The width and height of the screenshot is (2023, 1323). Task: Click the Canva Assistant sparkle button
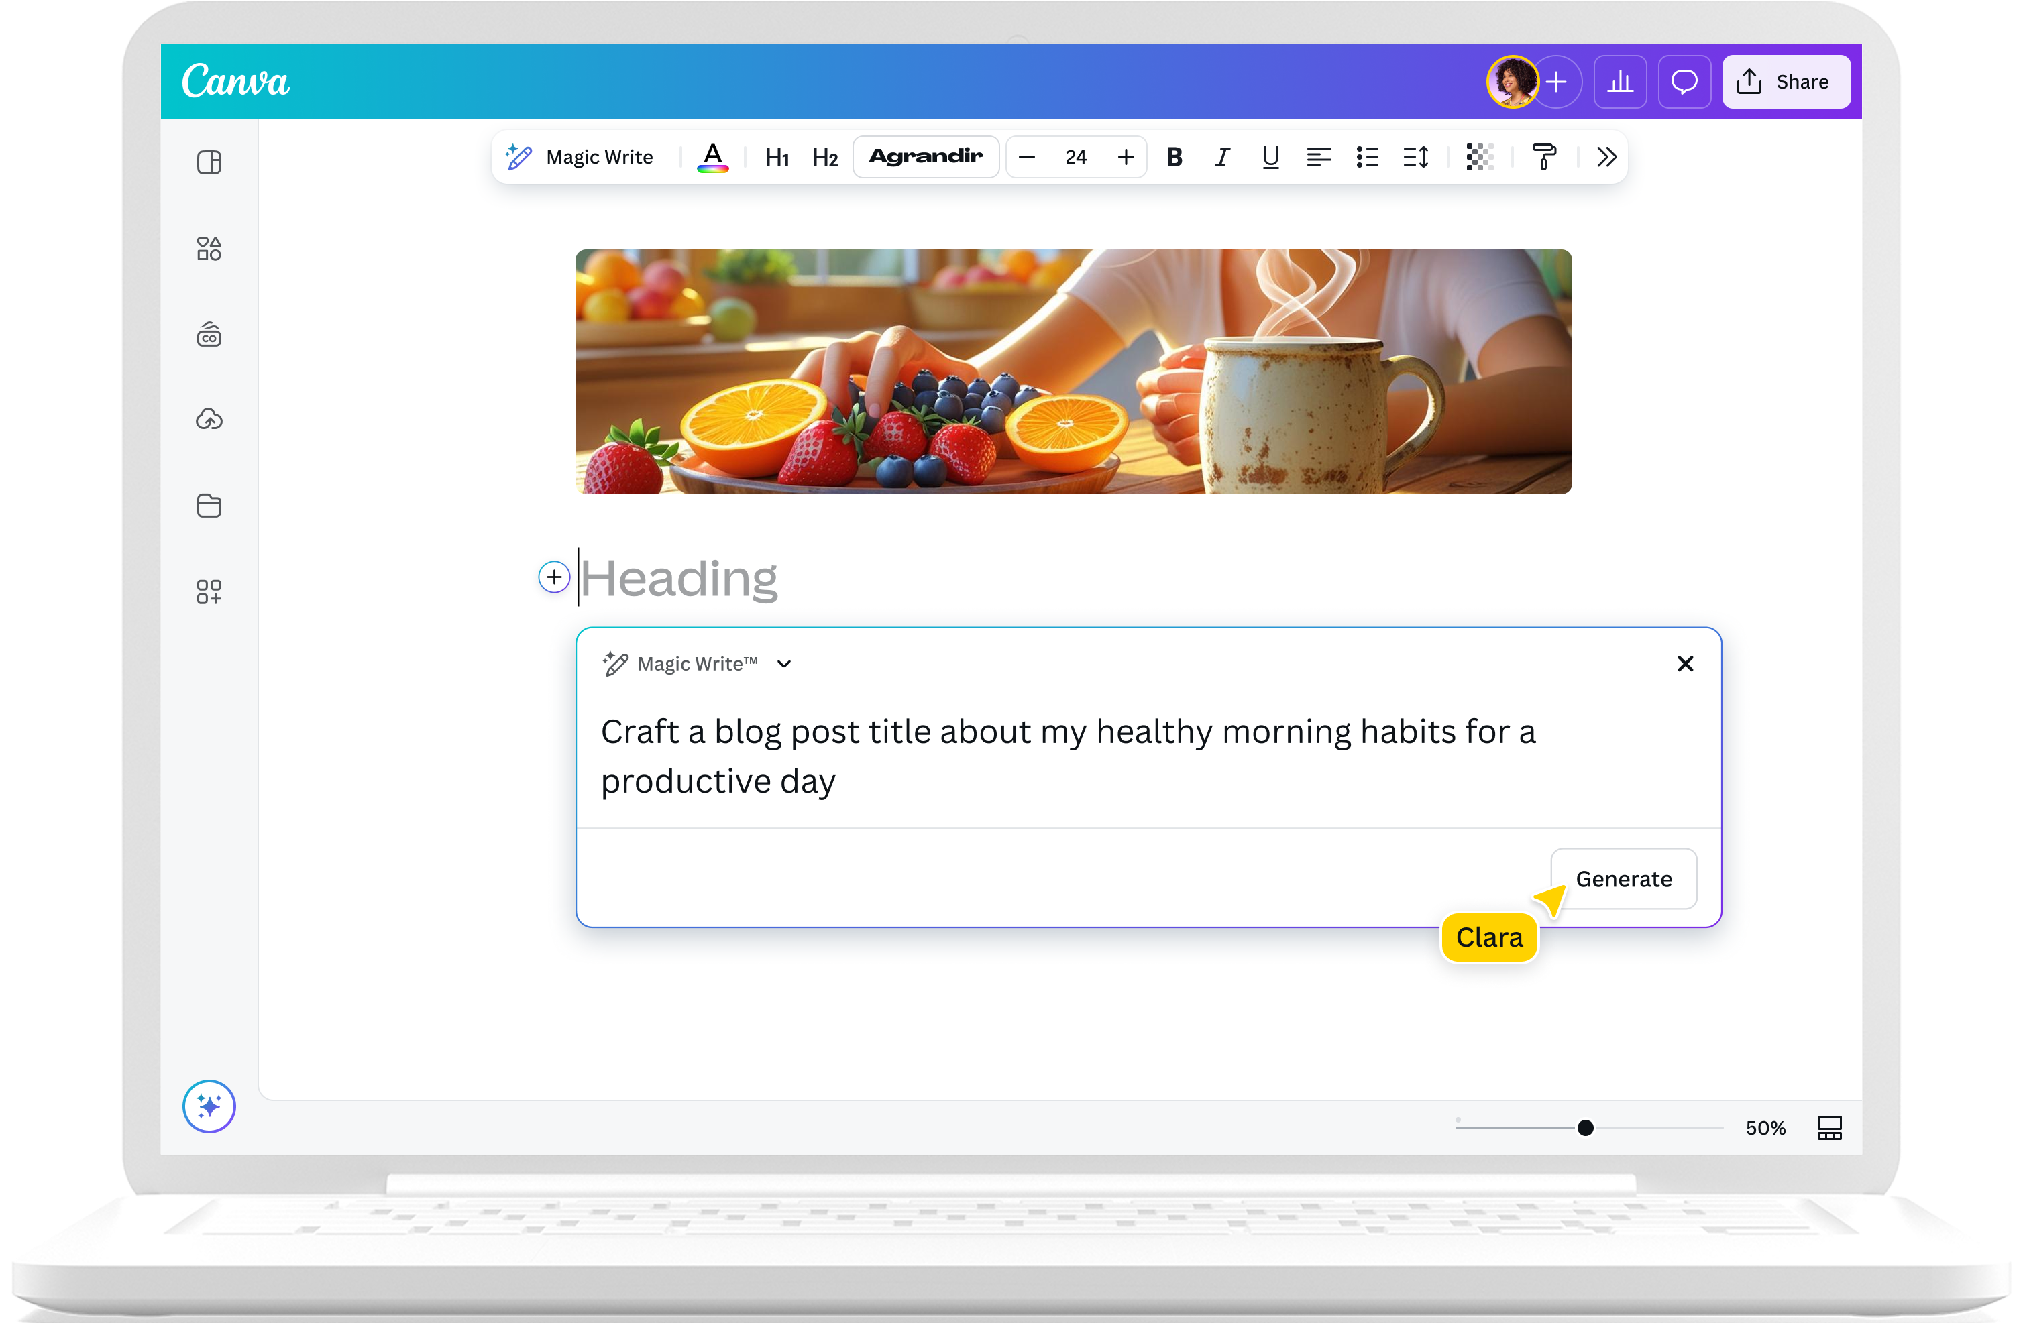click(209, 1106)
